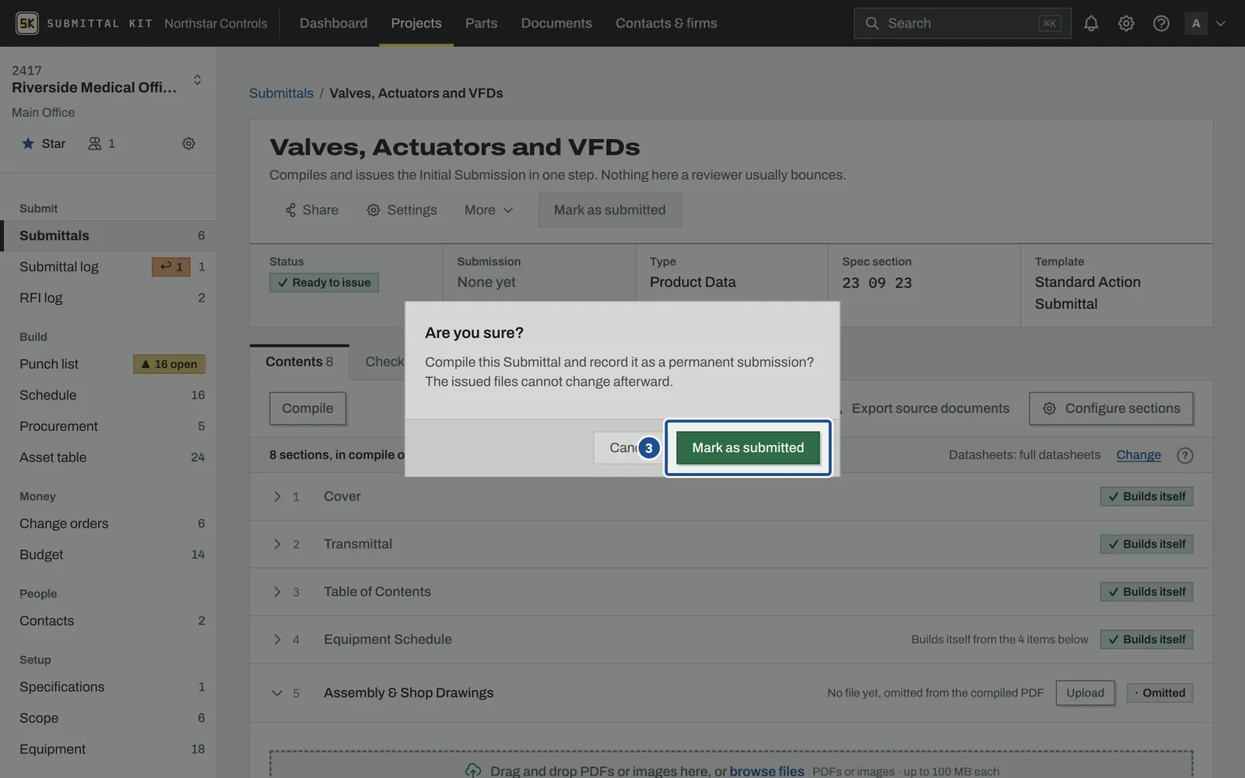Open Configure sections
Viewport: 1245px width, 778px height.
(x=1110, y=408)
